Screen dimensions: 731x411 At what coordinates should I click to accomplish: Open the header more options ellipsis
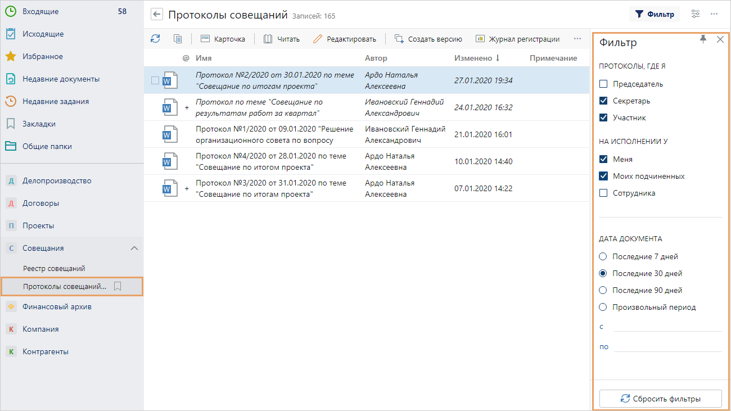[x=714, y=14]
